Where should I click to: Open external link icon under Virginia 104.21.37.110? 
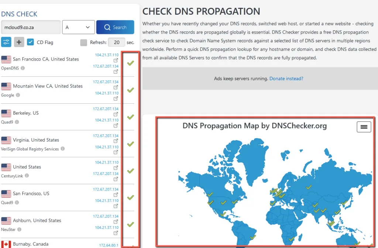116,152
